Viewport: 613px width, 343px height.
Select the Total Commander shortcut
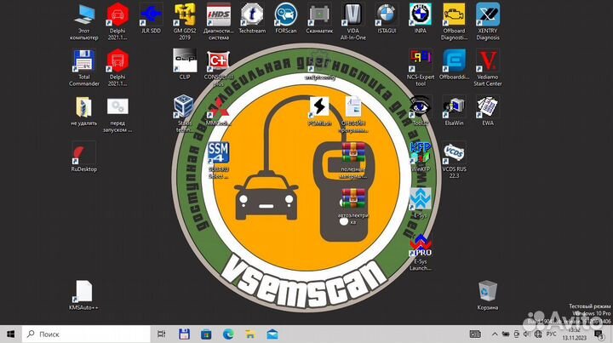click(83, 63)
